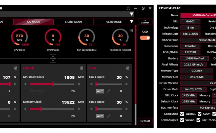Viewport: 216px width, 133px height.
Task: Toggle Ray Tracing checkbox in GPU-Z
Action: 198,120
